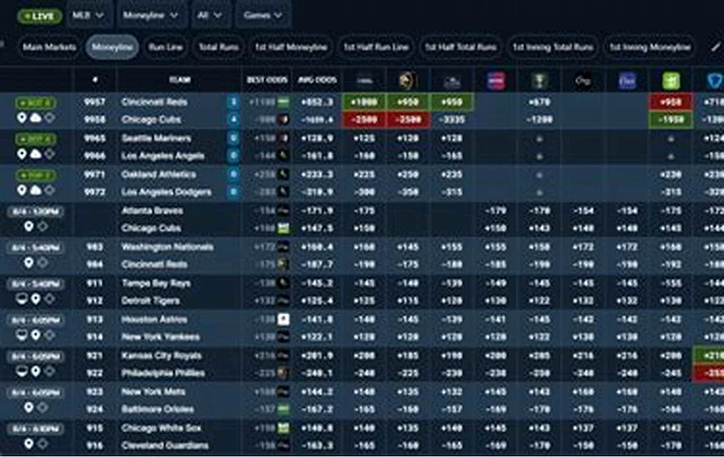Image resolution: width=724 pixels, height=457 pixels.
Task: Click the Atlanta Braves team name
Action: [151, 210]
